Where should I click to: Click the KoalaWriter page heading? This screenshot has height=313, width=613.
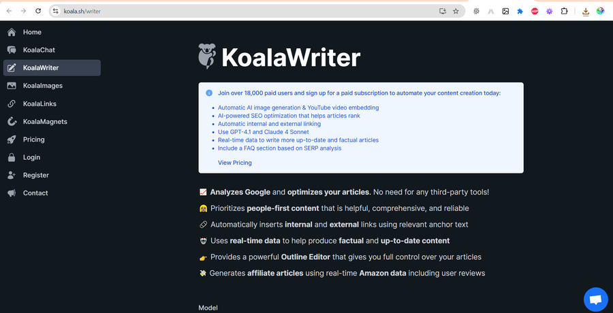tap(291, 57)
